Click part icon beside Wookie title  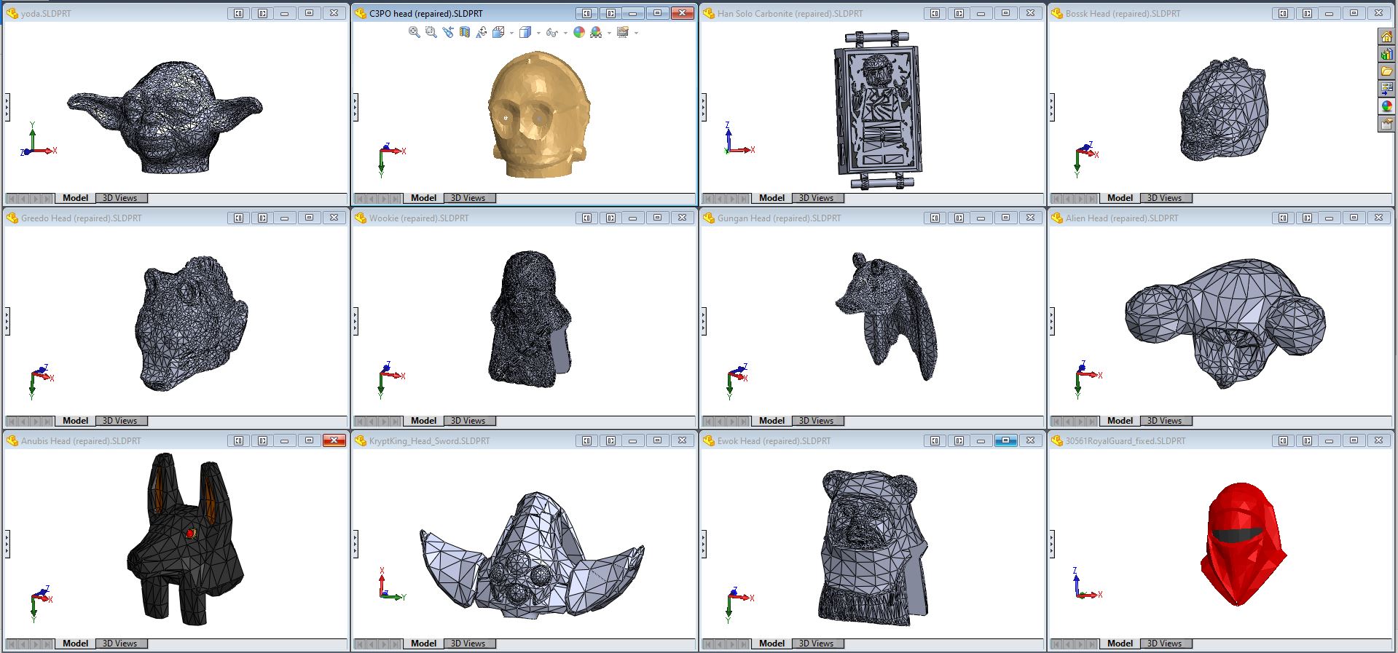(x=361, y=218)
